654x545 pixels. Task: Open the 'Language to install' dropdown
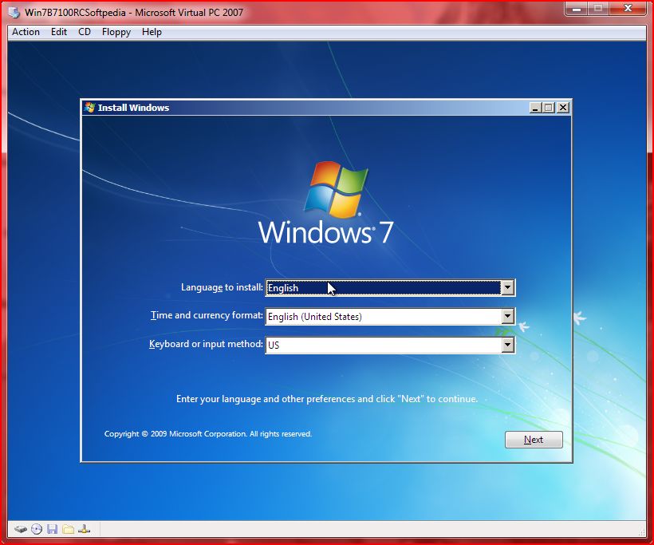pos(508,288)
